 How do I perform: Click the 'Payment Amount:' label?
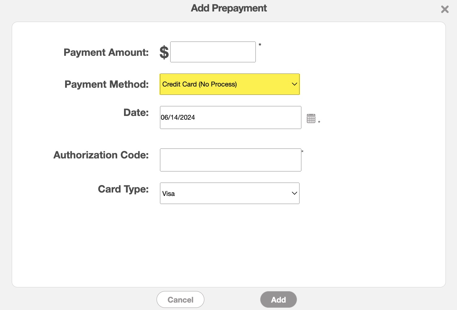tap(106, 52)
